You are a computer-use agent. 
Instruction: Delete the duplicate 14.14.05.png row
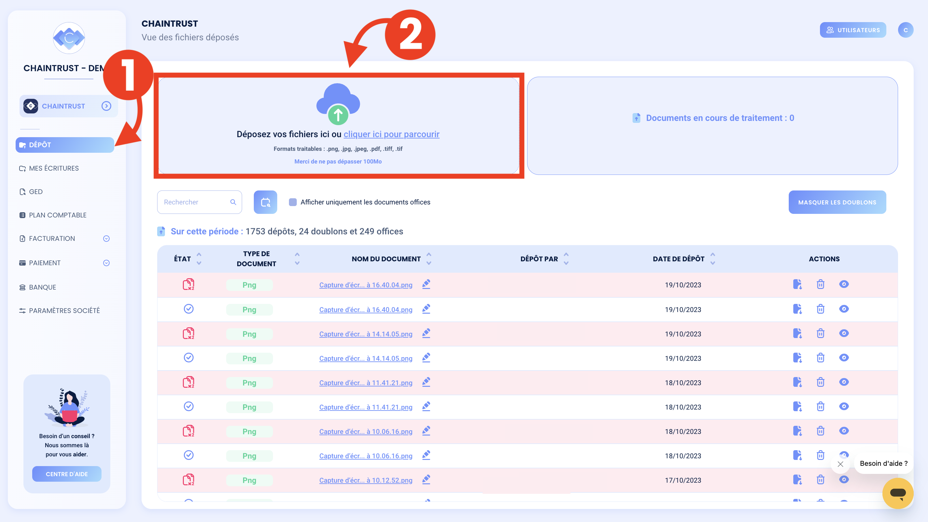coord(820,333)
